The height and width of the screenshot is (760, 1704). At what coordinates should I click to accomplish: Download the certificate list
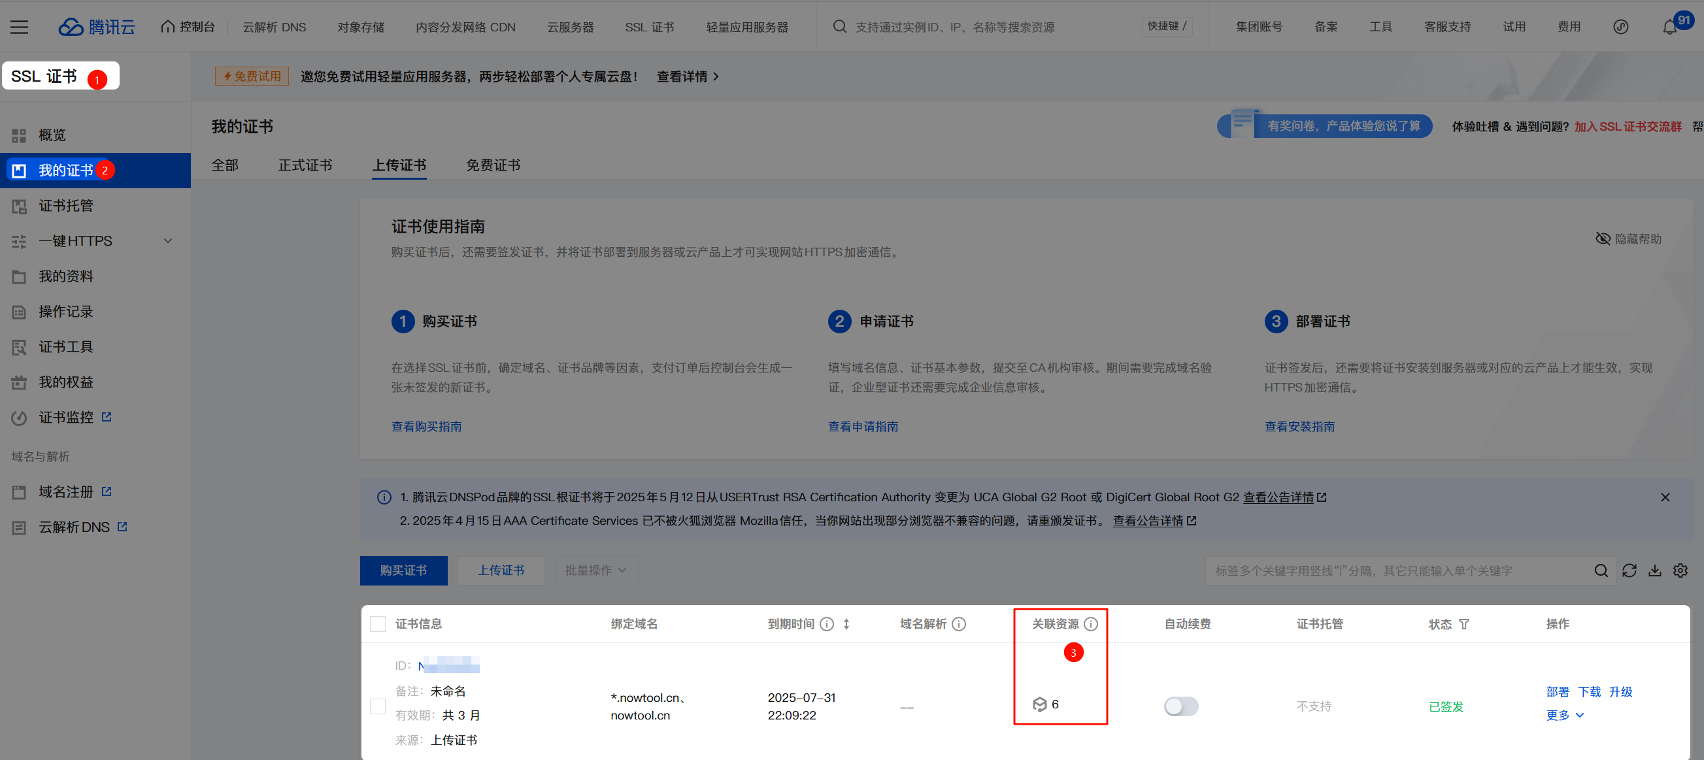[x=1654, y=570]
